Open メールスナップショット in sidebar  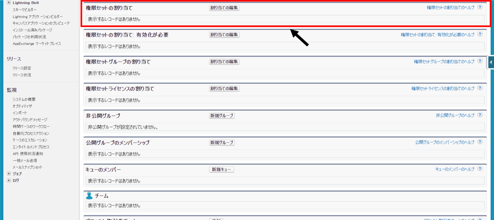click(27, 167)
